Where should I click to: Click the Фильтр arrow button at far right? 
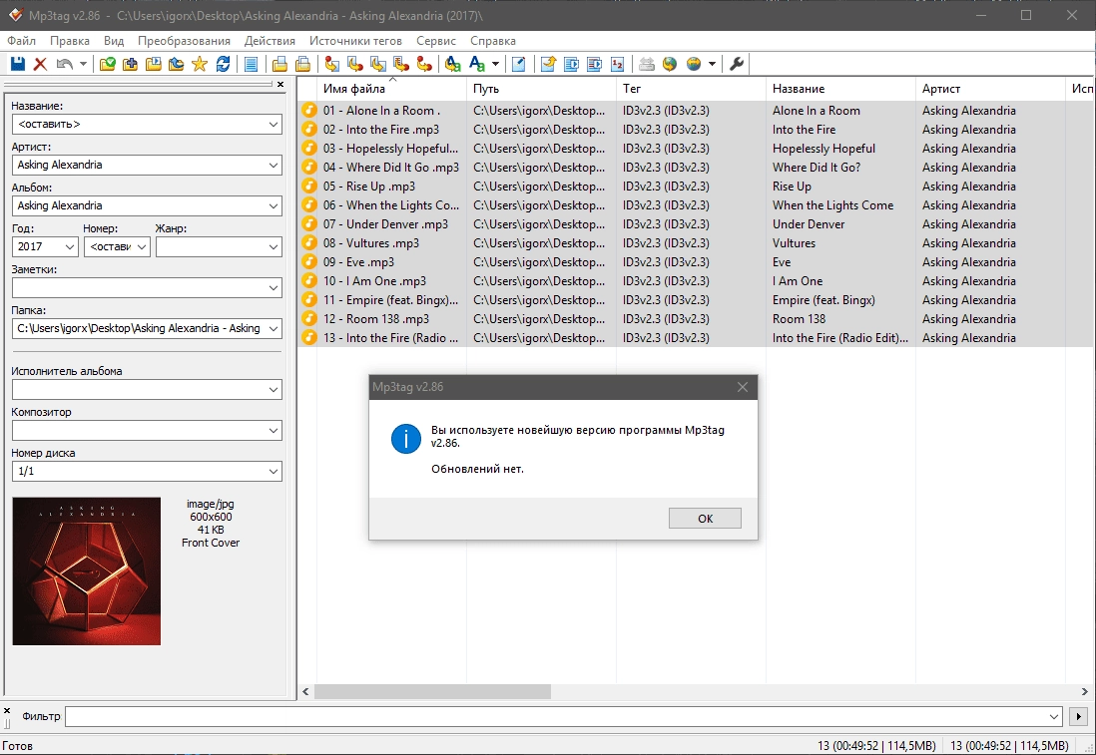click(x=1078, y=716)
